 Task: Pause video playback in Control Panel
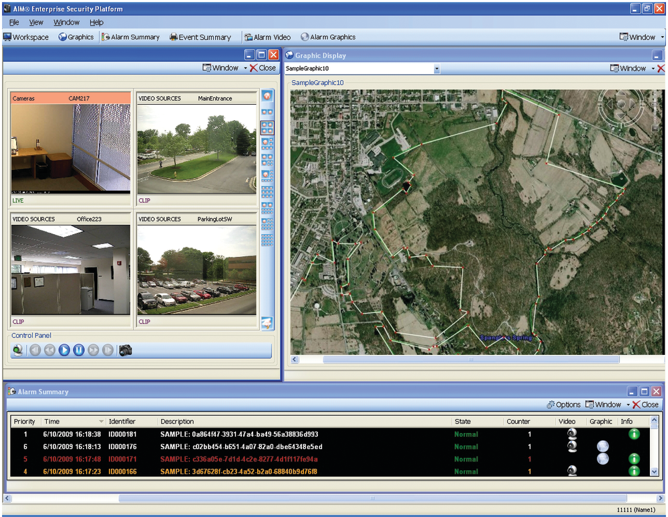[79, 350]
